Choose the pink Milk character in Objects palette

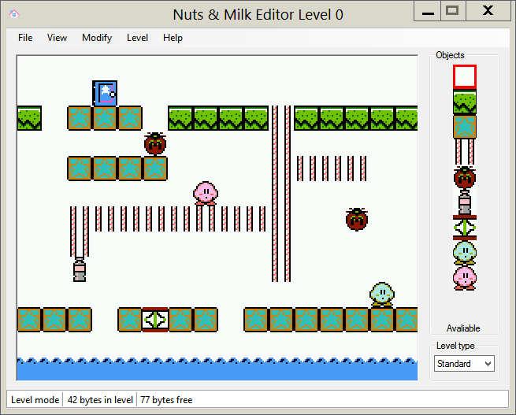point(464,278)
